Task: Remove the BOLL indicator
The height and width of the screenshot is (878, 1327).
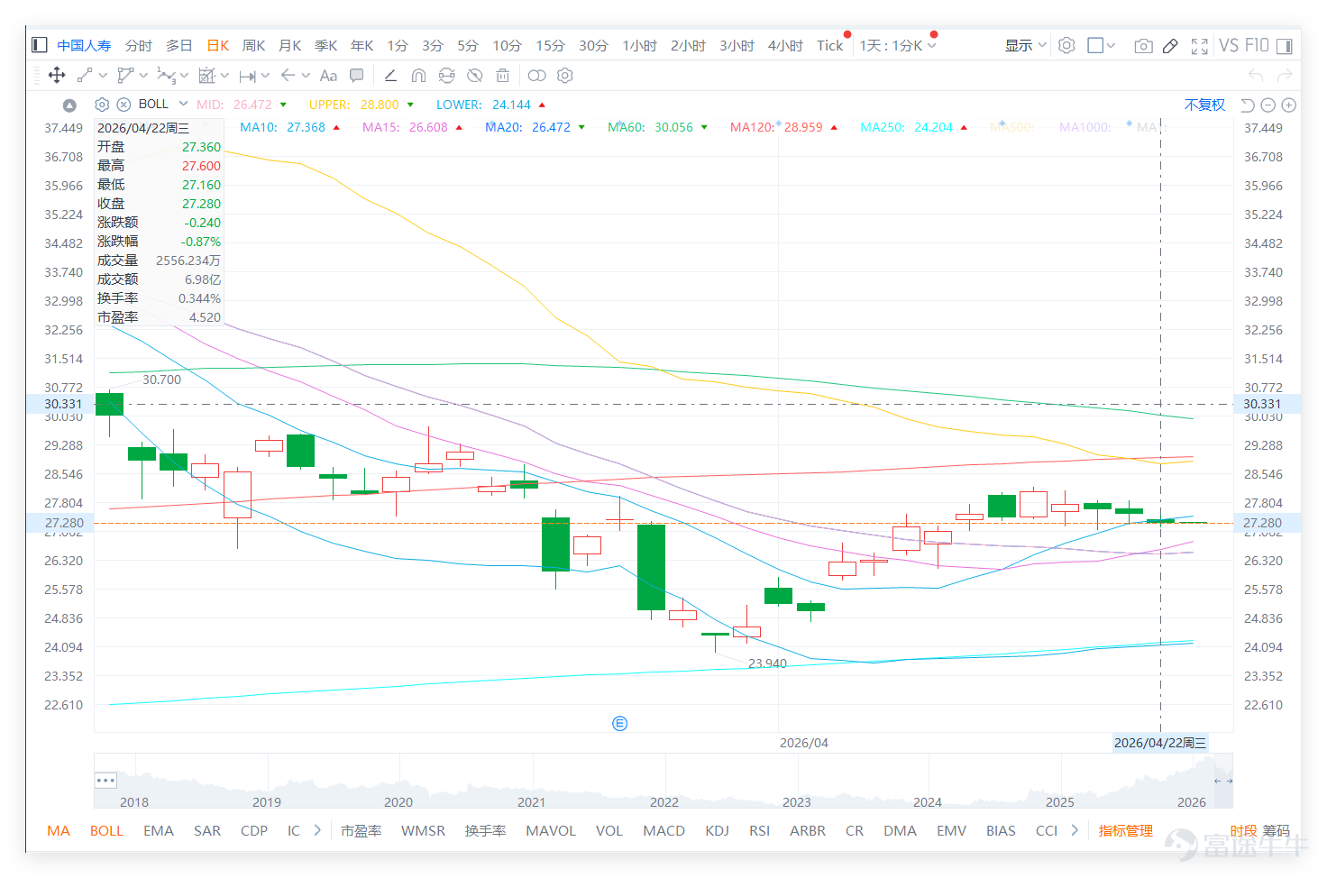Action: 124,105
